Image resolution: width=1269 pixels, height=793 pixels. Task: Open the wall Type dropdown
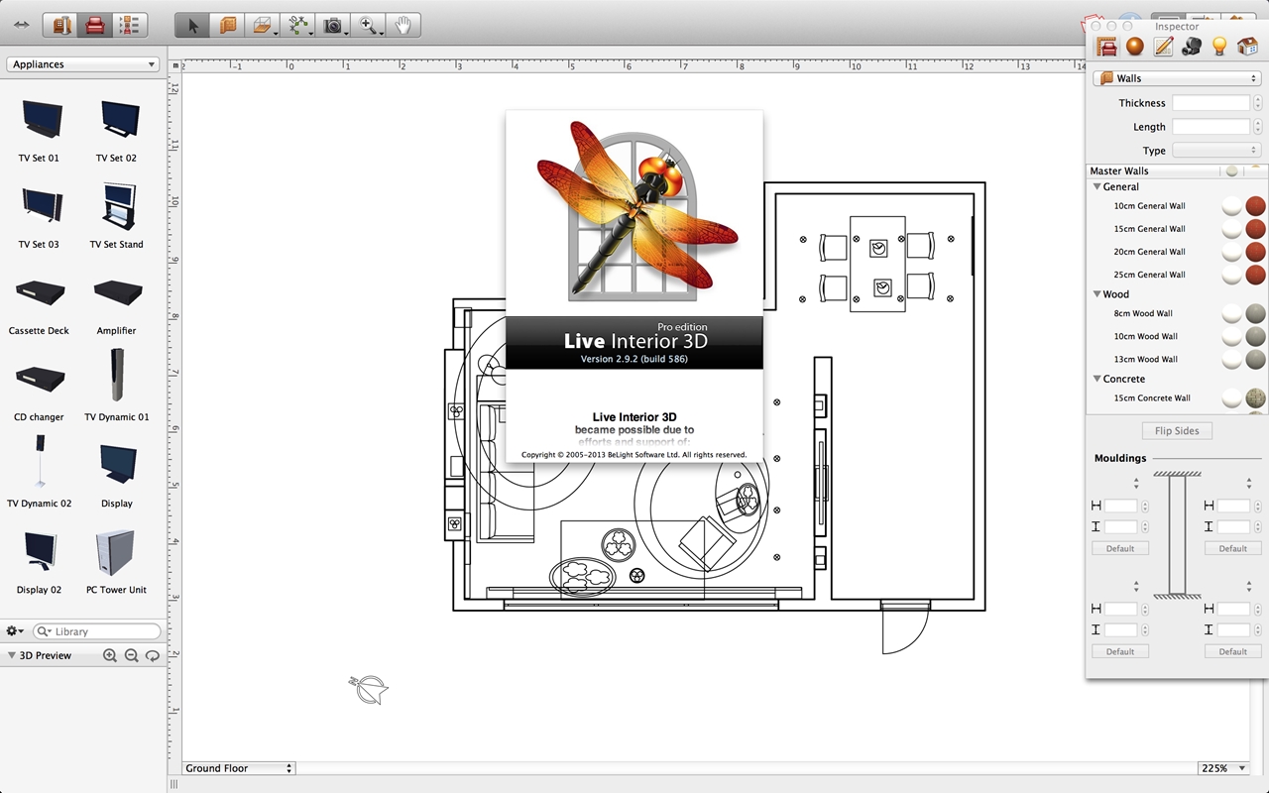pos(1216,151)
